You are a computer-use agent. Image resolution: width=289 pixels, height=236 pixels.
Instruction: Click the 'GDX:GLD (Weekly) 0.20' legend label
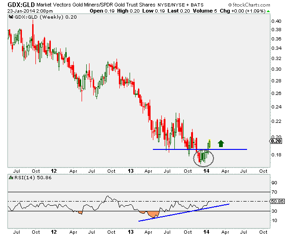pyautogui.click(x=46, y=17)
